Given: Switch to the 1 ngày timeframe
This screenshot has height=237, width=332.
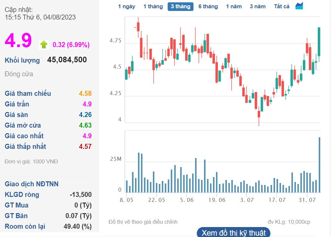Looking at the screenshot, I should (x=127, y=6).
